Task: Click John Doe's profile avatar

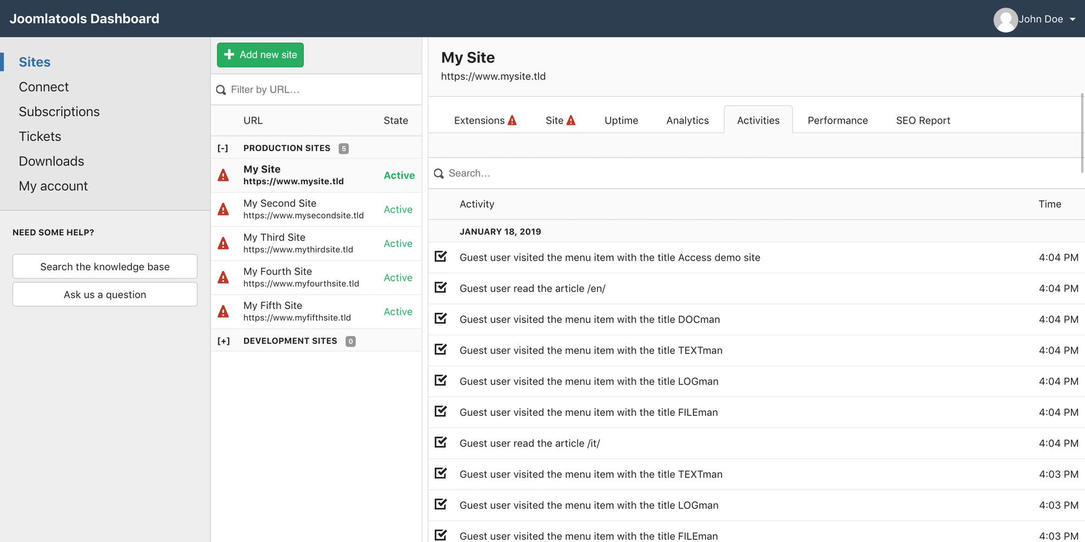Action: (x=1005, y=20)
